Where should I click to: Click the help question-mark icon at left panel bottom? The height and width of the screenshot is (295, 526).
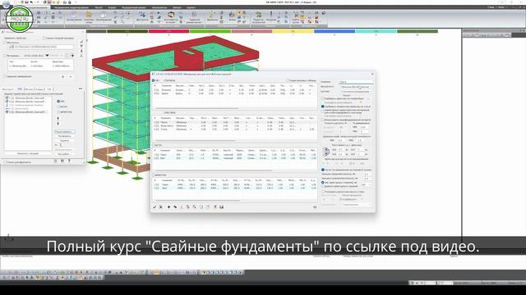[x=69, y=161]
